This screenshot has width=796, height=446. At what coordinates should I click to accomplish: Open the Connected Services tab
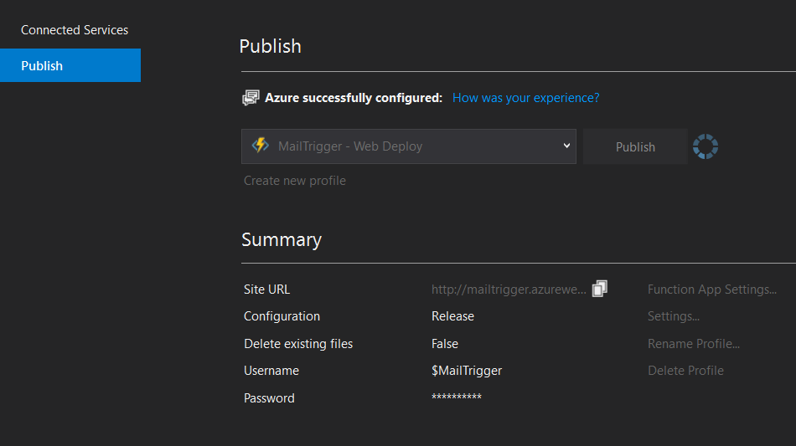(74, 30)
